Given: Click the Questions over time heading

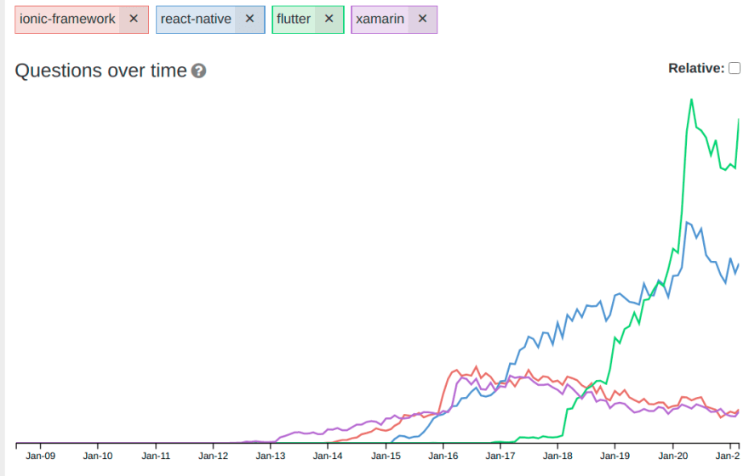Looking at the screenshot, I should coord(100,71).
